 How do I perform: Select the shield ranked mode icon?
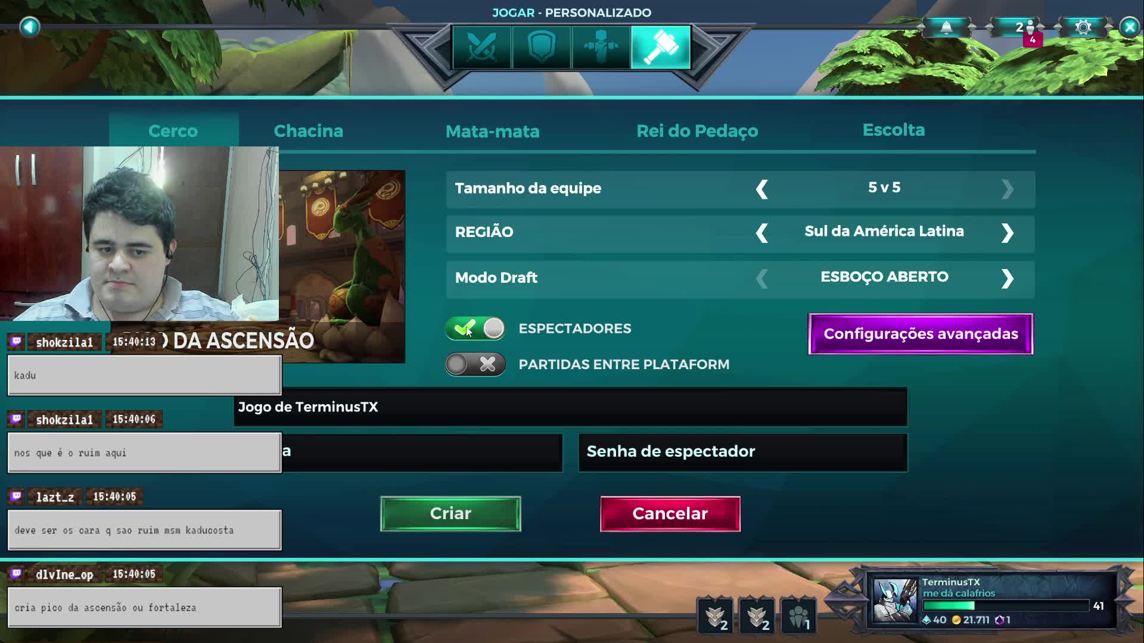(x=541, y=47)
